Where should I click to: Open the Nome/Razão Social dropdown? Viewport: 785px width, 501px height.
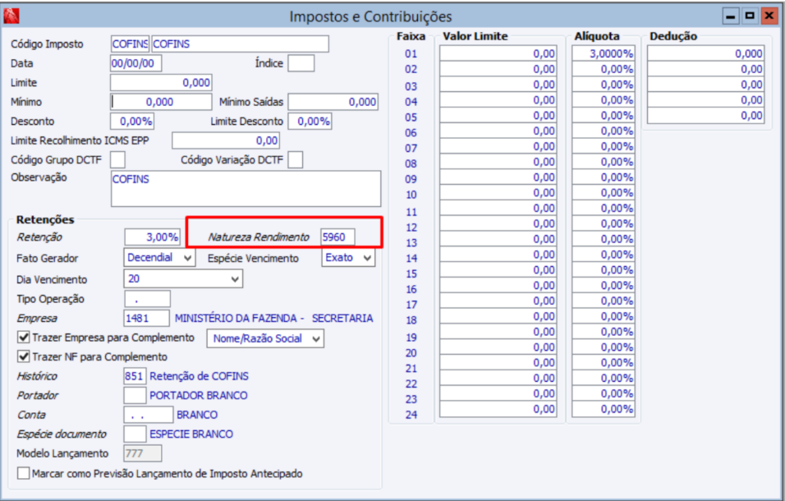(x=265, y=338)
